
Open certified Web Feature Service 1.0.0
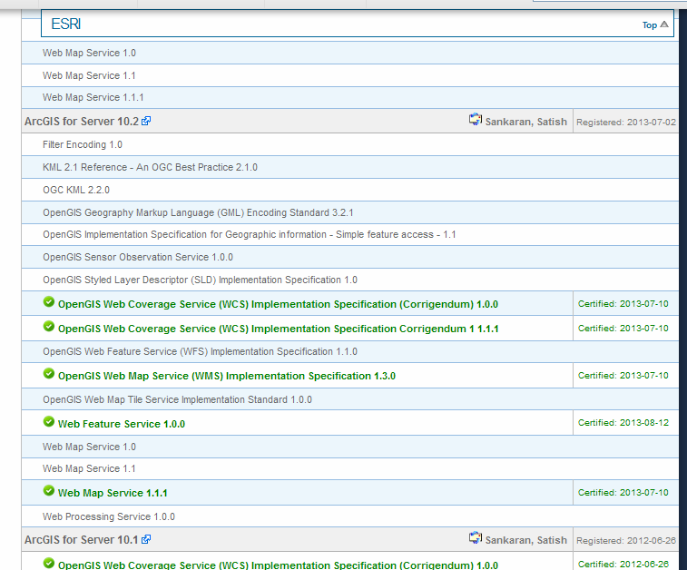(122, 424)
